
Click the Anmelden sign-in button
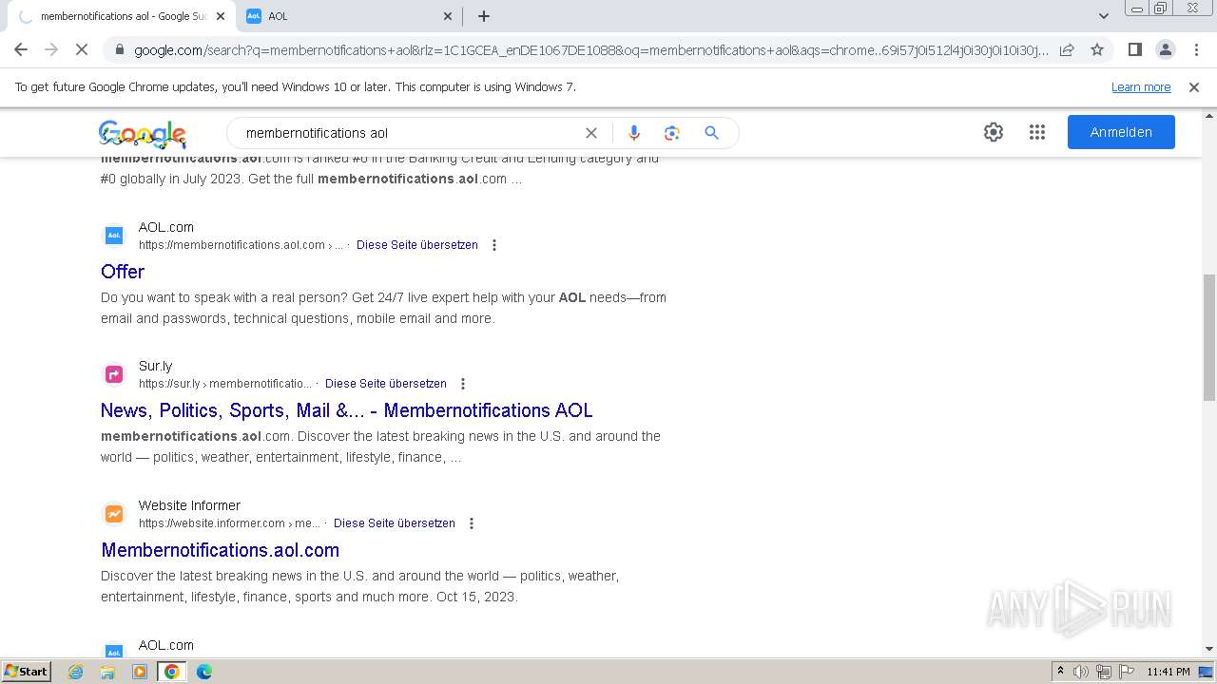coord(1121,132)
